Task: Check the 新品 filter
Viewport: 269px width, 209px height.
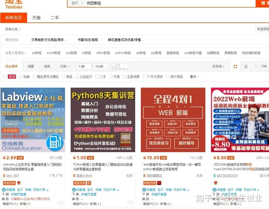Action: pyautogui.click(x=64, y=76)
